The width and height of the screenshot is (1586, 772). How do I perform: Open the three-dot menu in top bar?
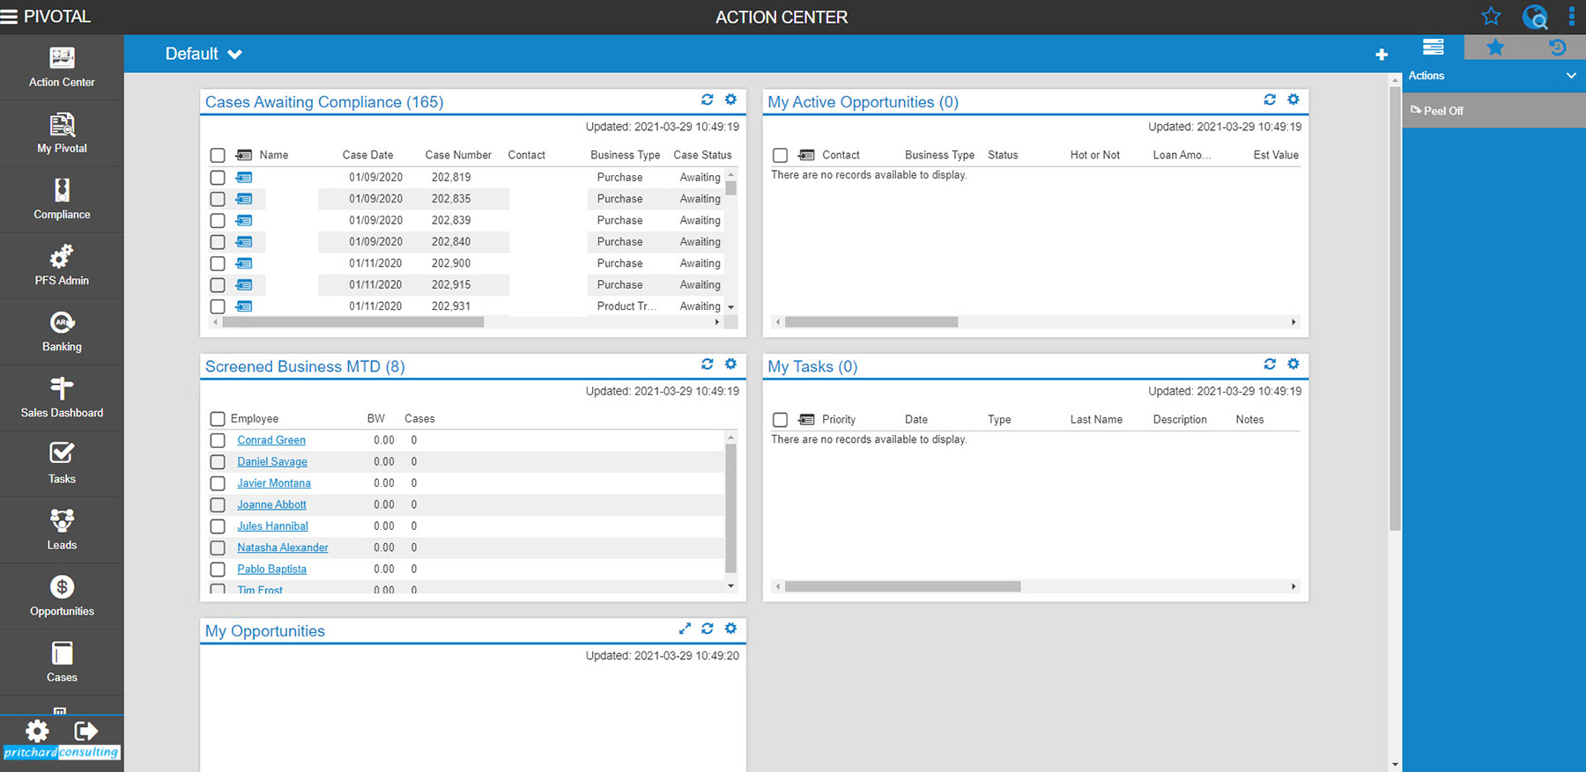click(1571, 17)
